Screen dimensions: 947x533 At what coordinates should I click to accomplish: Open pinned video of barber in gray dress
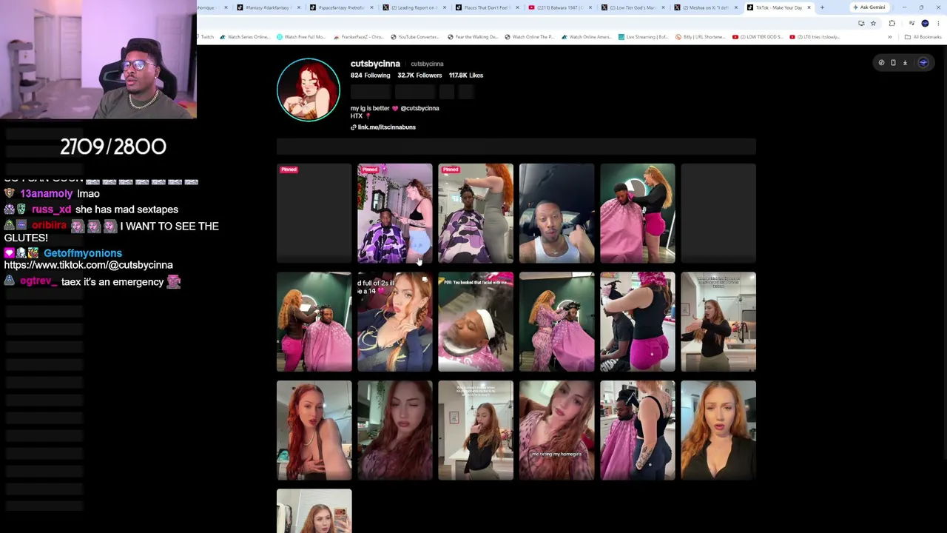coord(476,213)
